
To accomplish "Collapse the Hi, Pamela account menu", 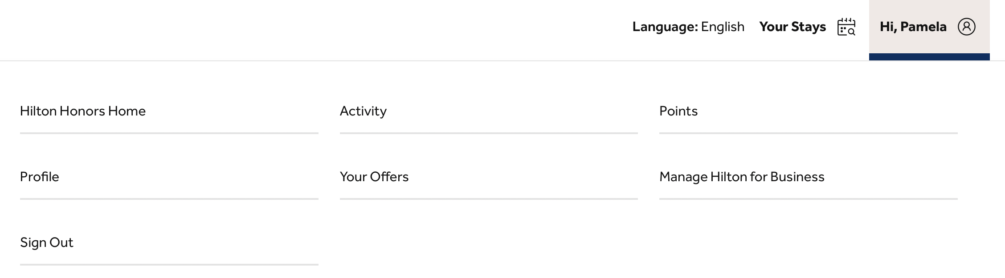I will (x=913, y=27).
